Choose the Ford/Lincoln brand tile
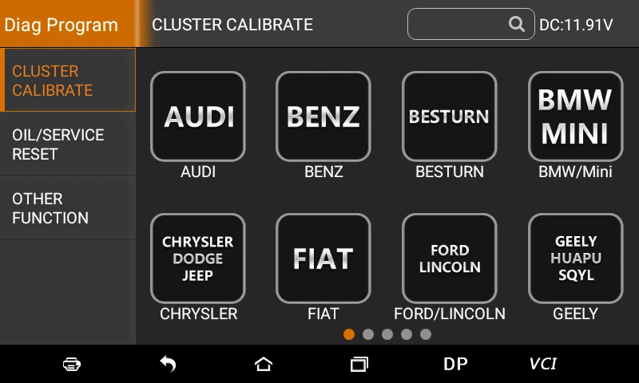Screen dimensions: 639x383 449,259
